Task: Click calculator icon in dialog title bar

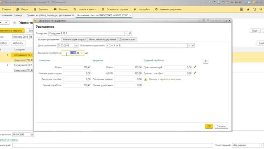Action: [x=204, y=21]
